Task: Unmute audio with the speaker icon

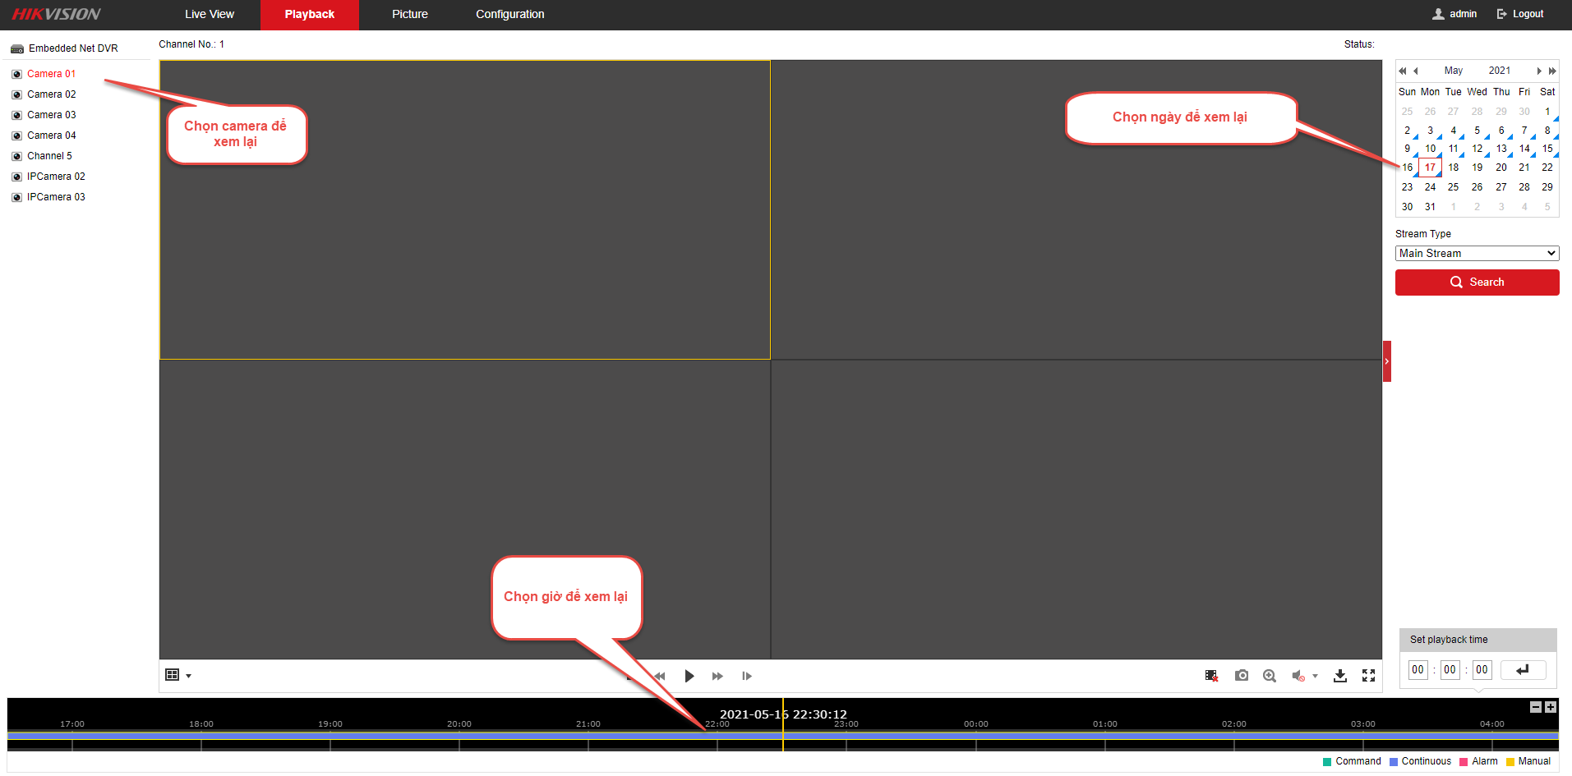Action: point(1298,676)
